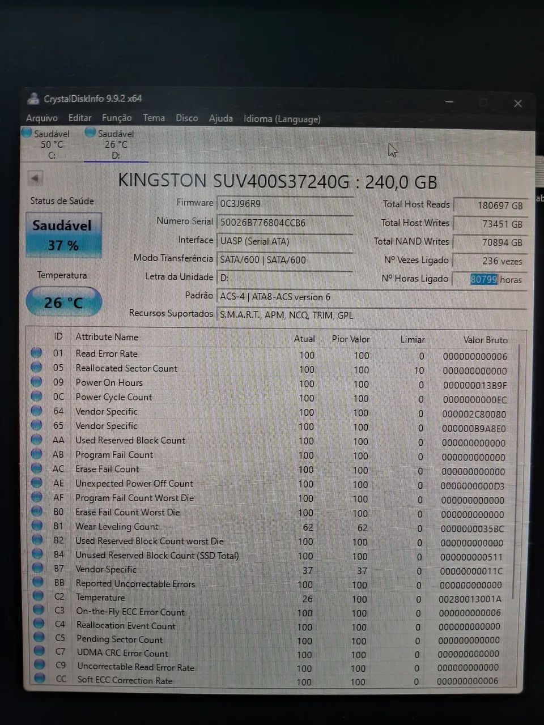Image resolution: width=544 pixels, height=725 pixels.
Task: Click the transfer mode field SATA/600 | SATA/600
Action: pos(284,260)
